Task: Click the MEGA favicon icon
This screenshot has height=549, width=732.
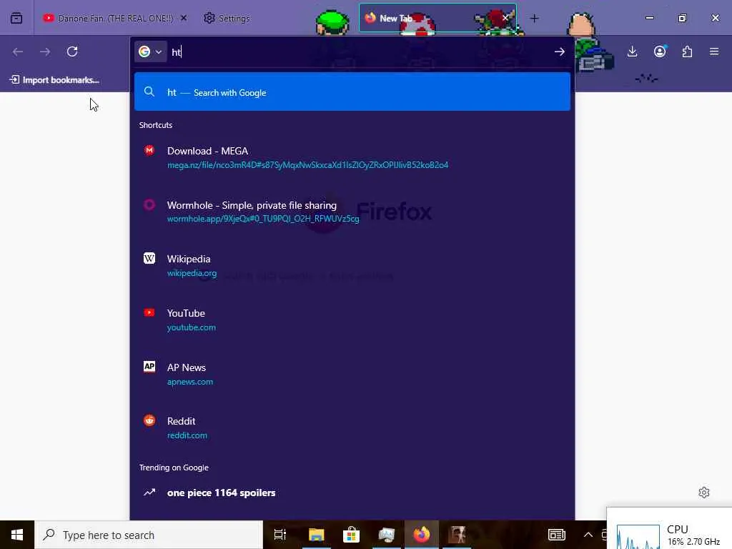Action: coord(149,150)
